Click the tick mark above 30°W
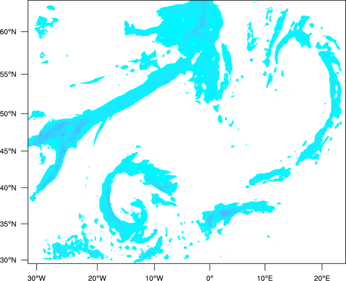 tap(36, 267)
